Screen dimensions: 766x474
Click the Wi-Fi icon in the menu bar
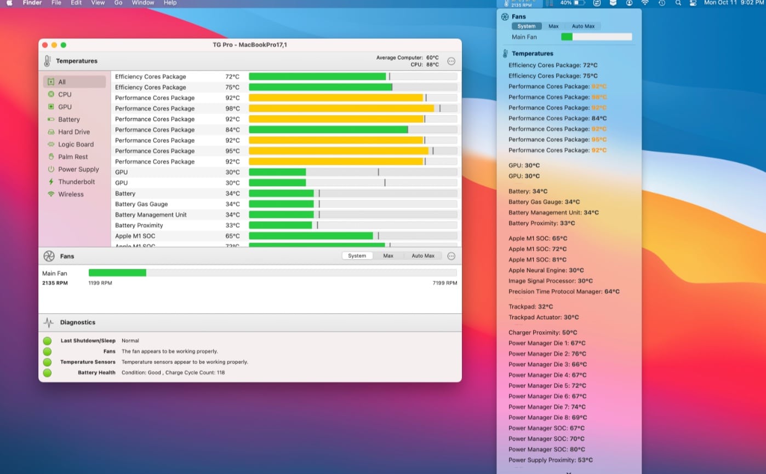tap(645, 3)
